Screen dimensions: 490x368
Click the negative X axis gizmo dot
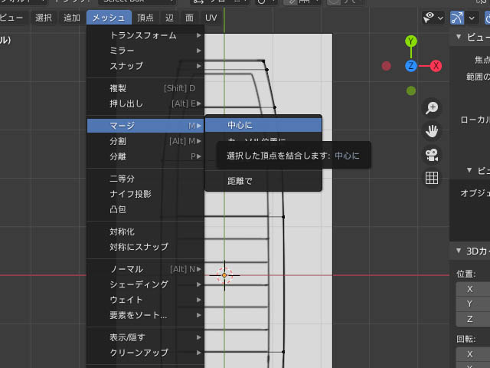[x=386, y=66]
